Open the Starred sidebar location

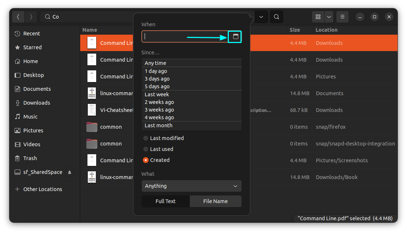coord(32,47)
